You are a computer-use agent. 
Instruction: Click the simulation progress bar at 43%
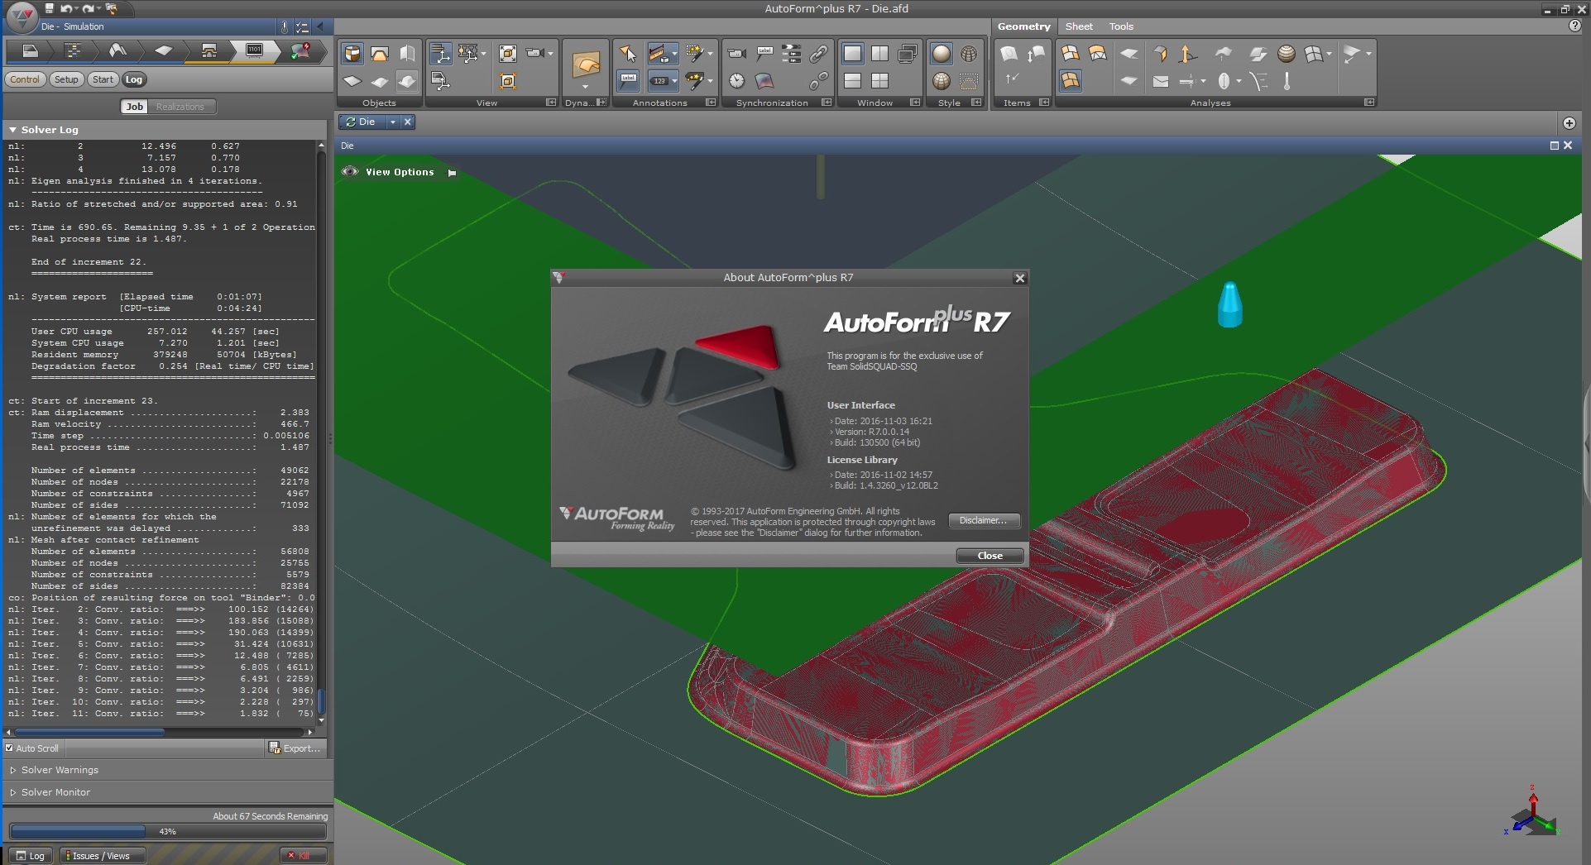[168, 831]
